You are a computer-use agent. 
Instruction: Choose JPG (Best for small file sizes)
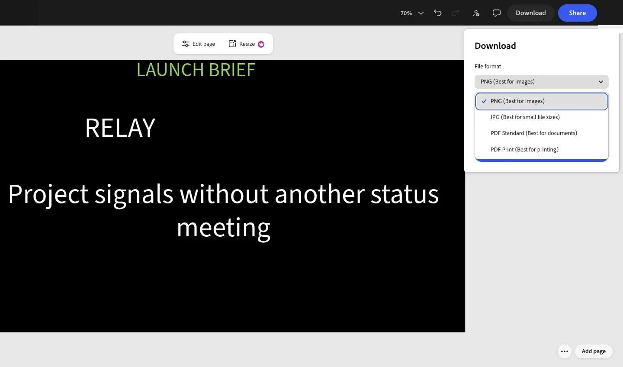[542, 117]
